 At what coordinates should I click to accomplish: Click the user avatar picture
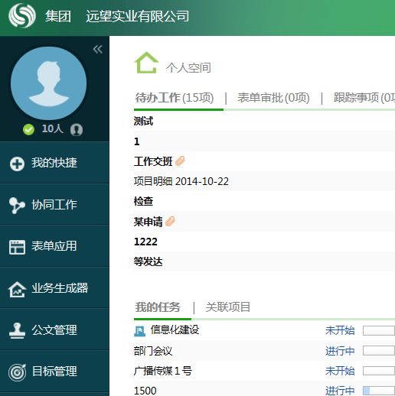pyautogui.click(x=48, y=83)
